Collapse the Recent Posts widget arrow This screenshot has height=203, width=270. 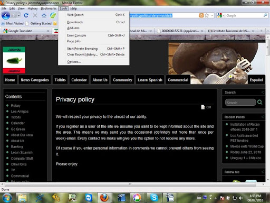[263, 117]
